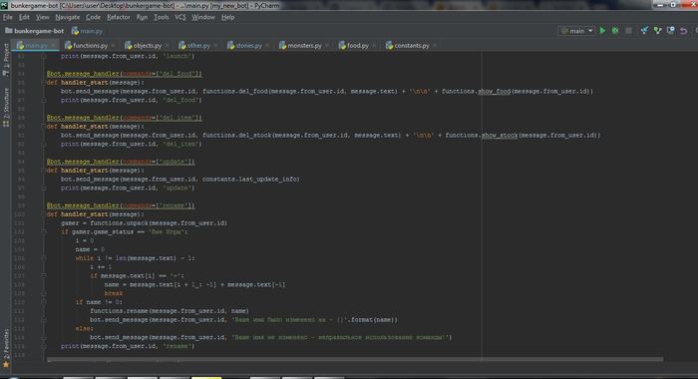Toggle the Favorites tool window
The image size is (698, 379).
[6, 344]
